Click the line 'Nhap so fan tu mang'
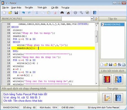This screenshot has width=127, height=110. coord(34,33)
